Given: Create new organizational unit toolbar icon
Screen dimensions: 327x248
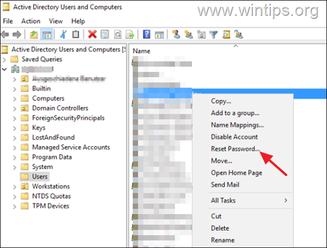Looking at the screenshot, I should point(201,34).
